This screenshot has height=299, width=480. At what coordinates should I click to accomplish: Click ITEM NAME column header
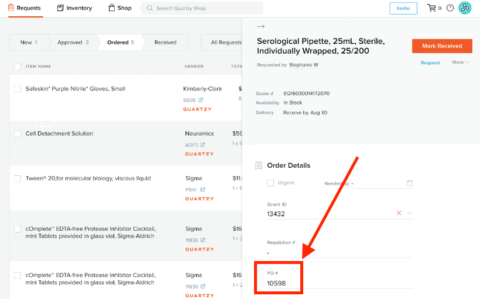pos(38,66)
